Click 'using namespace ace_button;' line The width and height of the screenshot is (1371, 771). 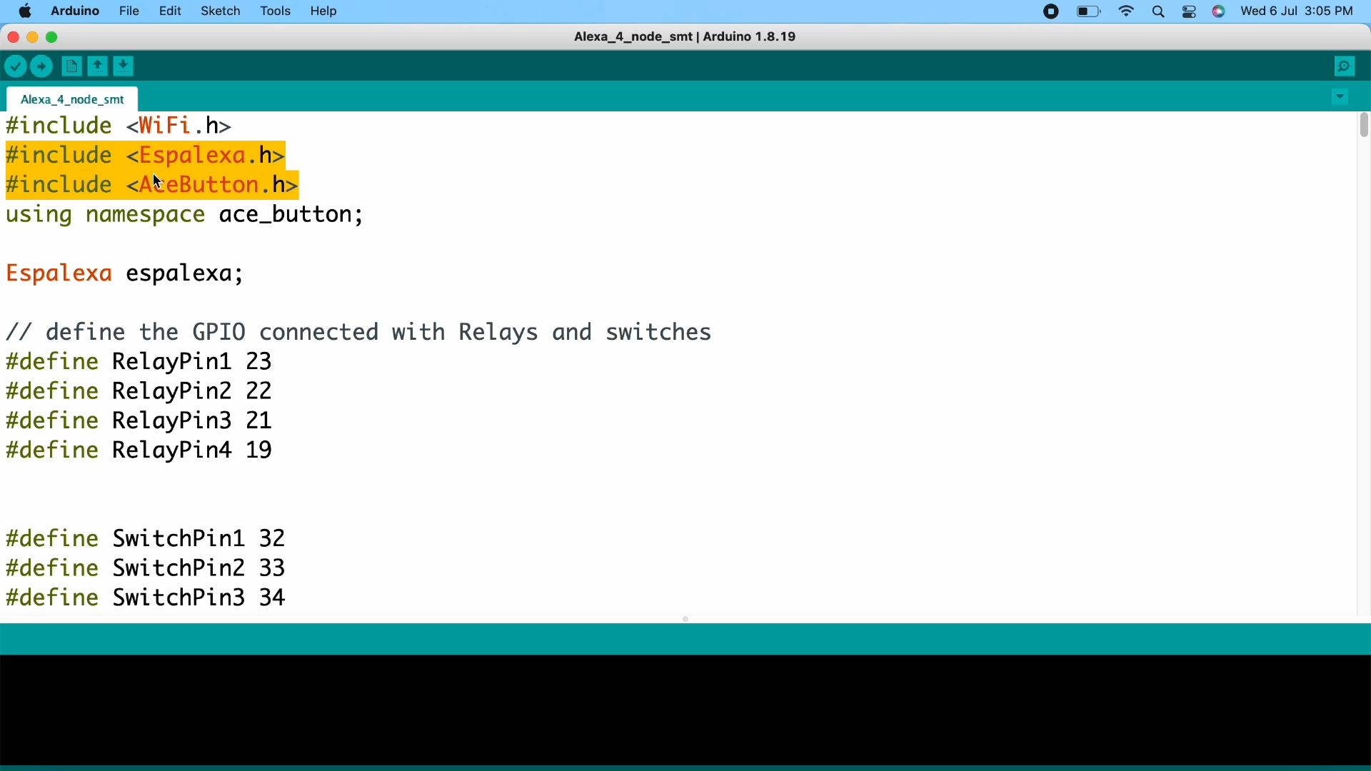tap(186, 216)
